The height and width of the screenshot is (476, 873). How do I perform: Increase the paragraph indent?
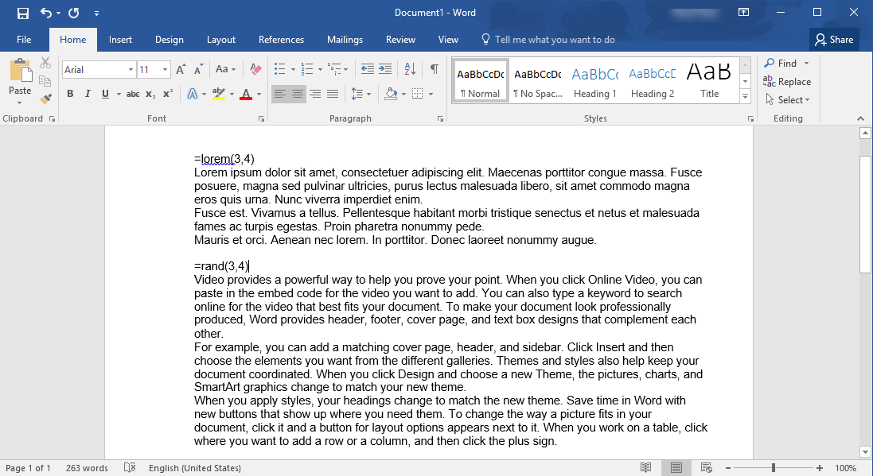click(385, 69)
